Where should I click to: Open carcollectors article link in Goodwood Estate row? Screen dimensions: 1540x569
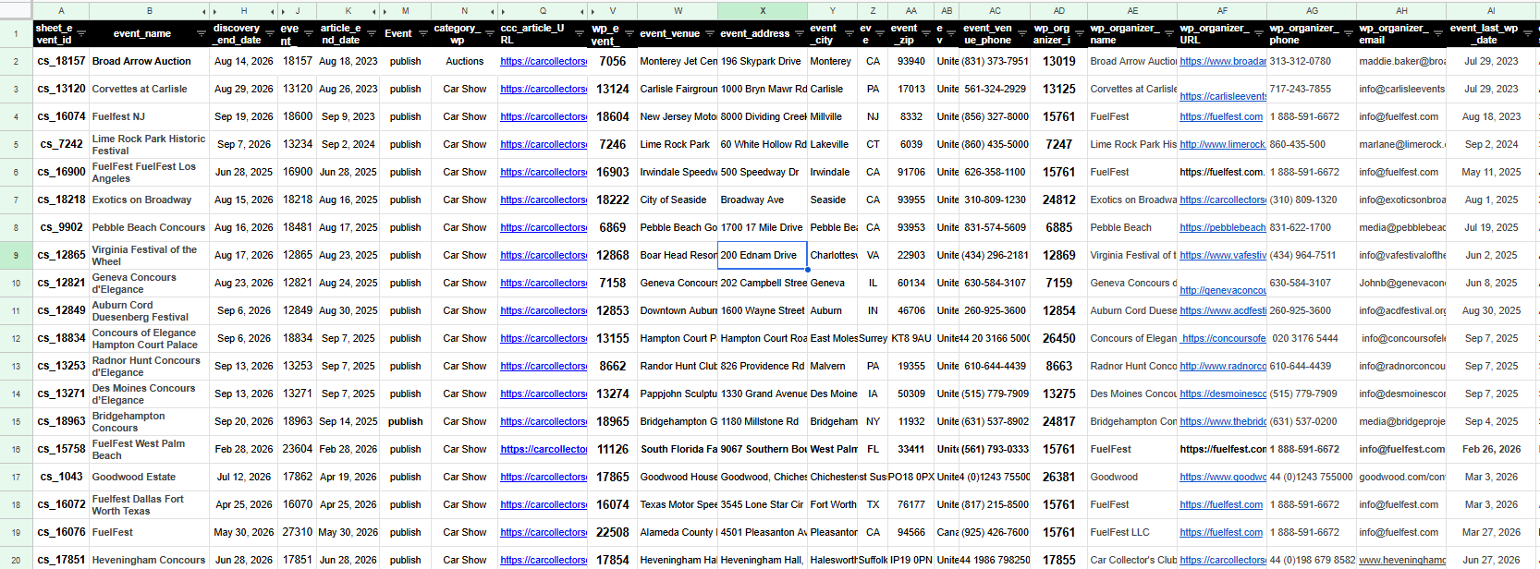pyautogui.click(x=543, y=477)
